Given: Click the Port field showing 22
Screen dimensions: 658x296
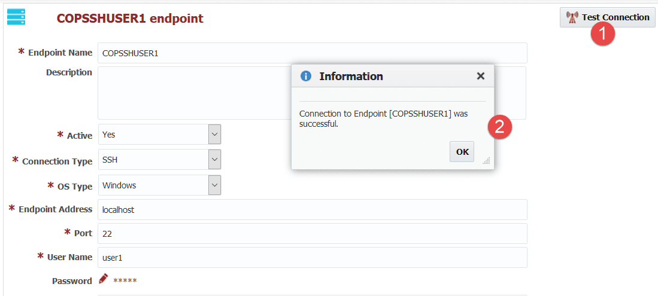Looking at the screenshot, I should tap(312, 233).
